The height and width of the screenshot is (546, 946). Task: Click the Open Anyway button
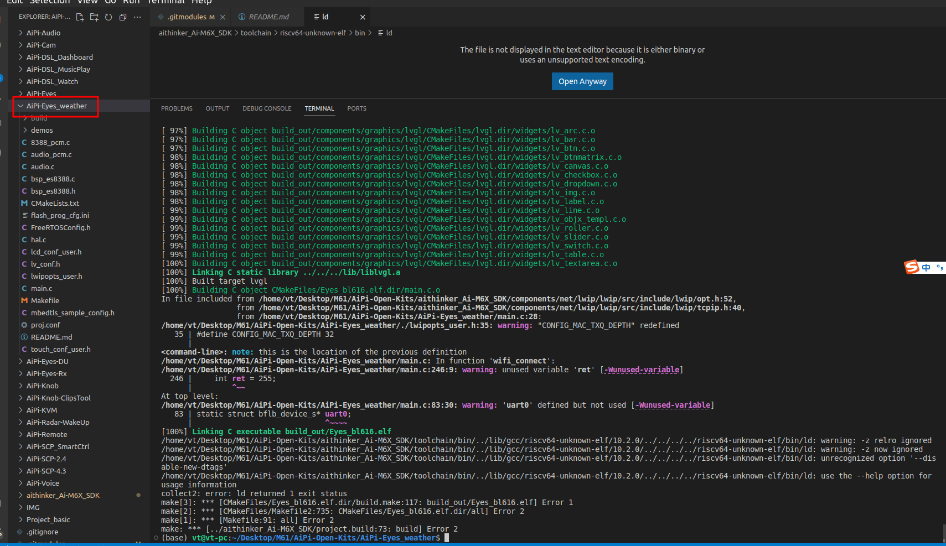[582, 81]
